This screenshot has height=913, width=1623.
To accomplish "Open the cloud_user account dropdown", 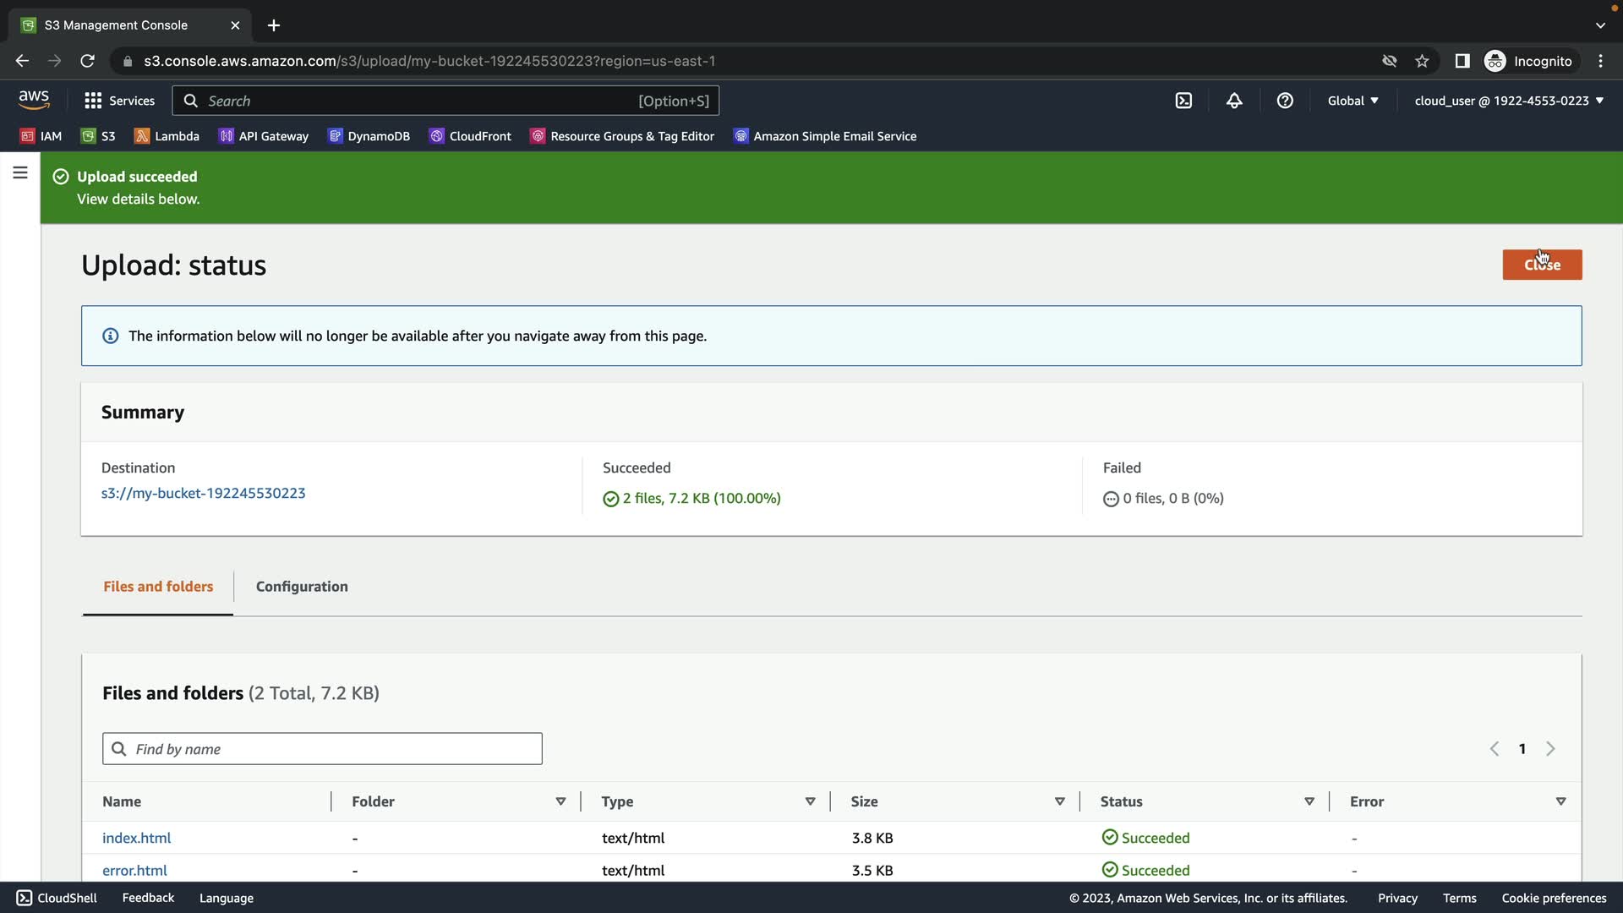I will click(1509, 101).
